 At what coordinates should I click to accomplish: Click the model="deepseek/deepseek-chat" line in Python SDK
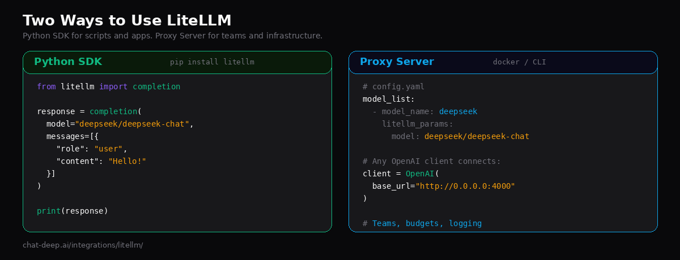120,124
